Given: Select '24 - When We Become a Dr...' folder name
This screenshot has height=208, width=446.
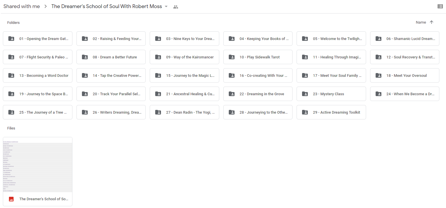Looking at the screenshot, I should coord(411,94).
